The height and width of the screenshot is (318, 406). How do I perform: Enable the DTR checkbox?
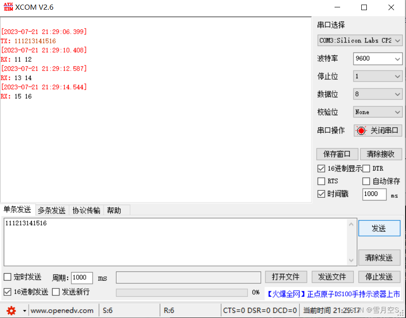[366, 169]
